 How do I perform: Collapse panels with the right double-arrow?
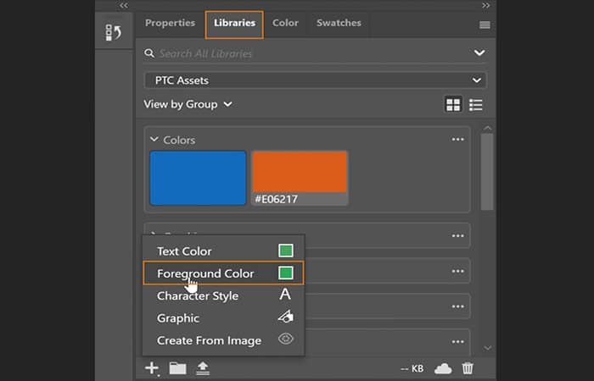tap(485, 5)
